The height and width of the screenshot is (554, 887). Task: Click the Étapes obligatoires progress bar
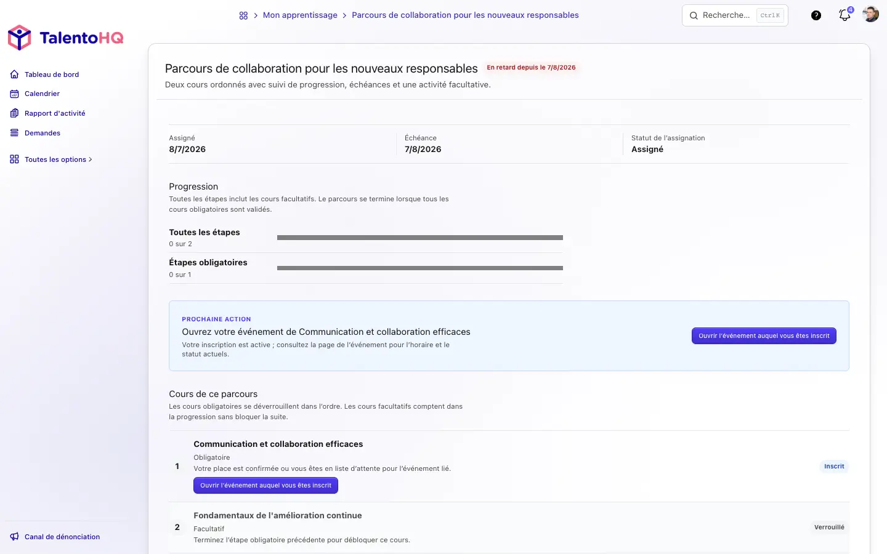[420, 268]
